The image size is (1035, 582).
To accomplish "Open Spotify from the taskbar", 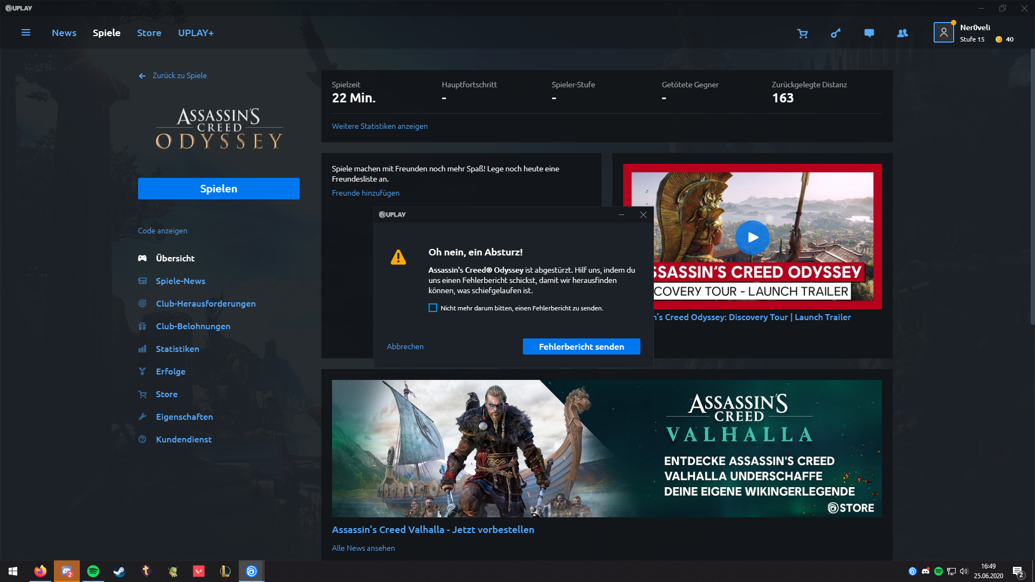I will click(93, 571).
